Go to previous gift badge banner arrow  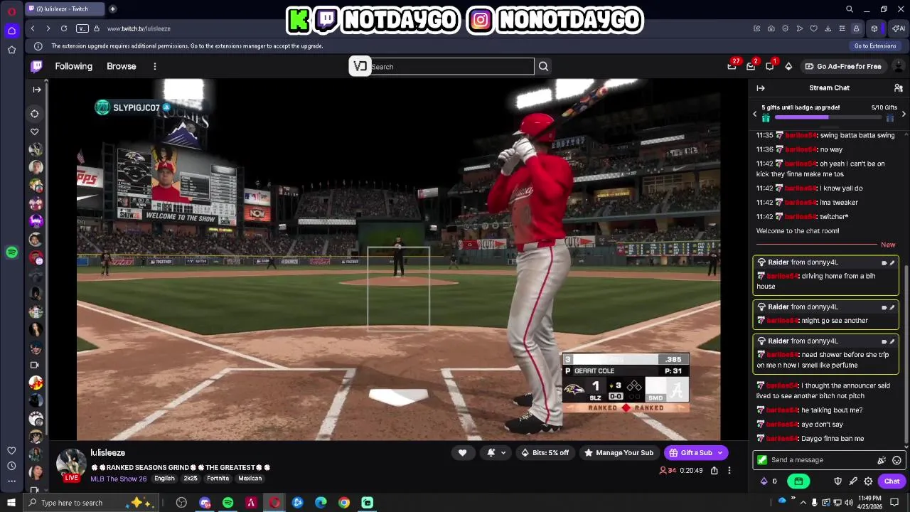point(755,114)
